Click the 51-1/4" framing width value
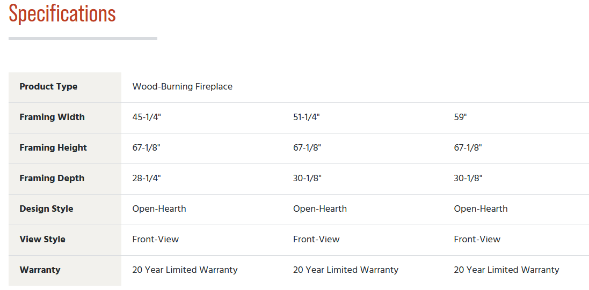This screenshot has width=589, height=290. (306, 117)
